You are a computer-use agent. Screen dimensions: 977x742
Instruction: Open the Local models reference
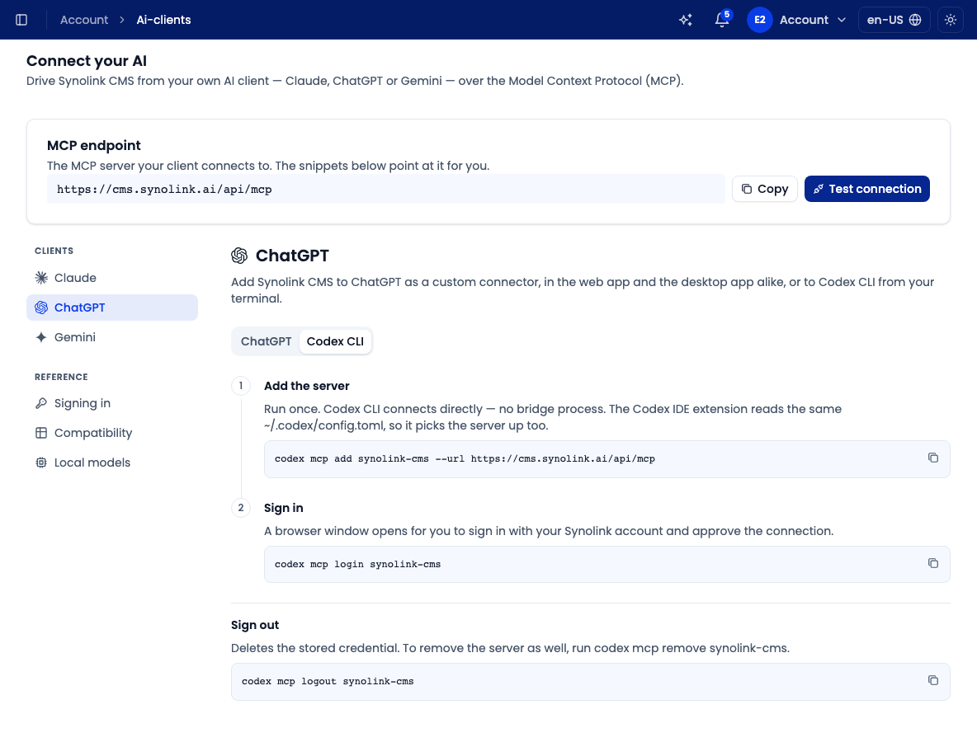click(x=112, y=463)
